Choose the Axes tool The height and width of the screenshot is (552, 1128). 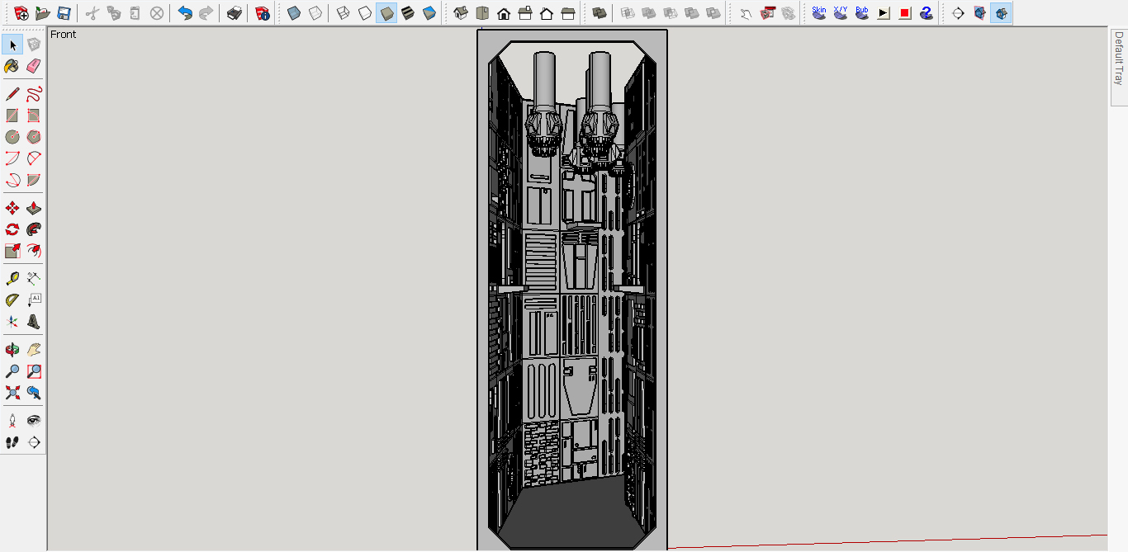[x=12, y=322]
